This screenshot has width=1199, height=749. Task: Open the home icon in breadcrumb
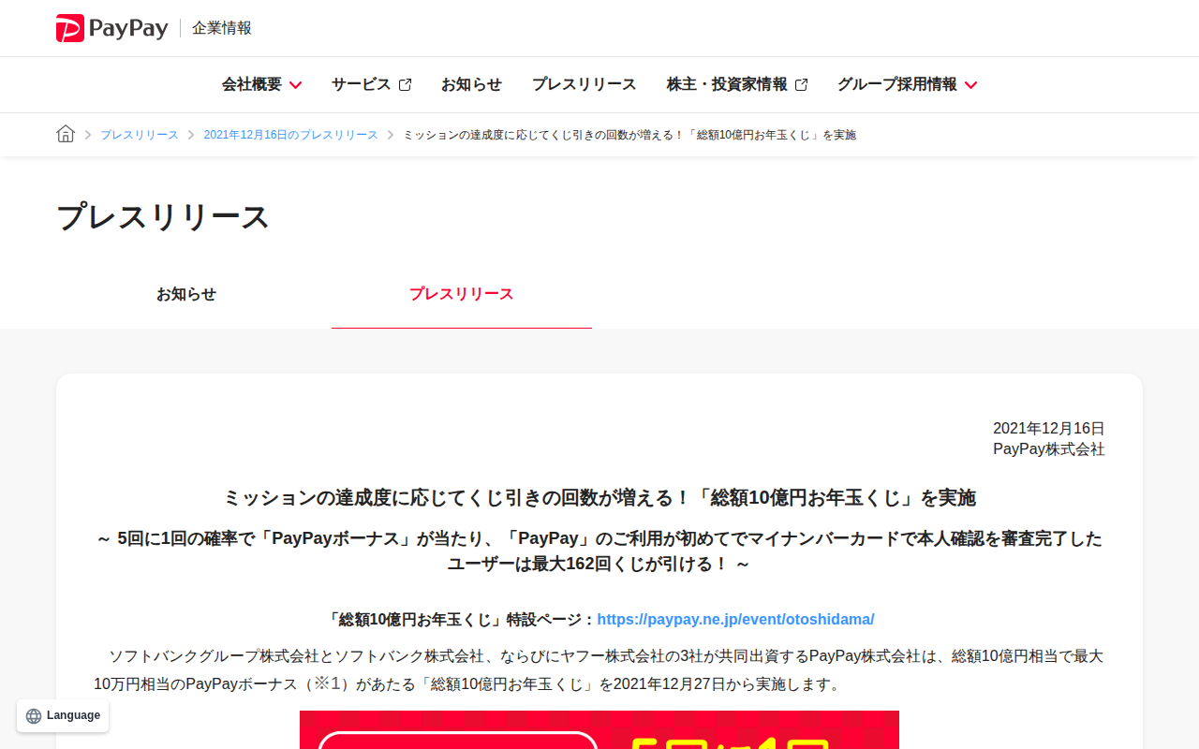(x=66, y=134)
